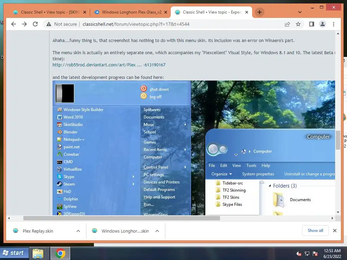Bookmark this page with the star icon
The width and height of the screenshot is (347, 260).
click(x=298, y=24)
